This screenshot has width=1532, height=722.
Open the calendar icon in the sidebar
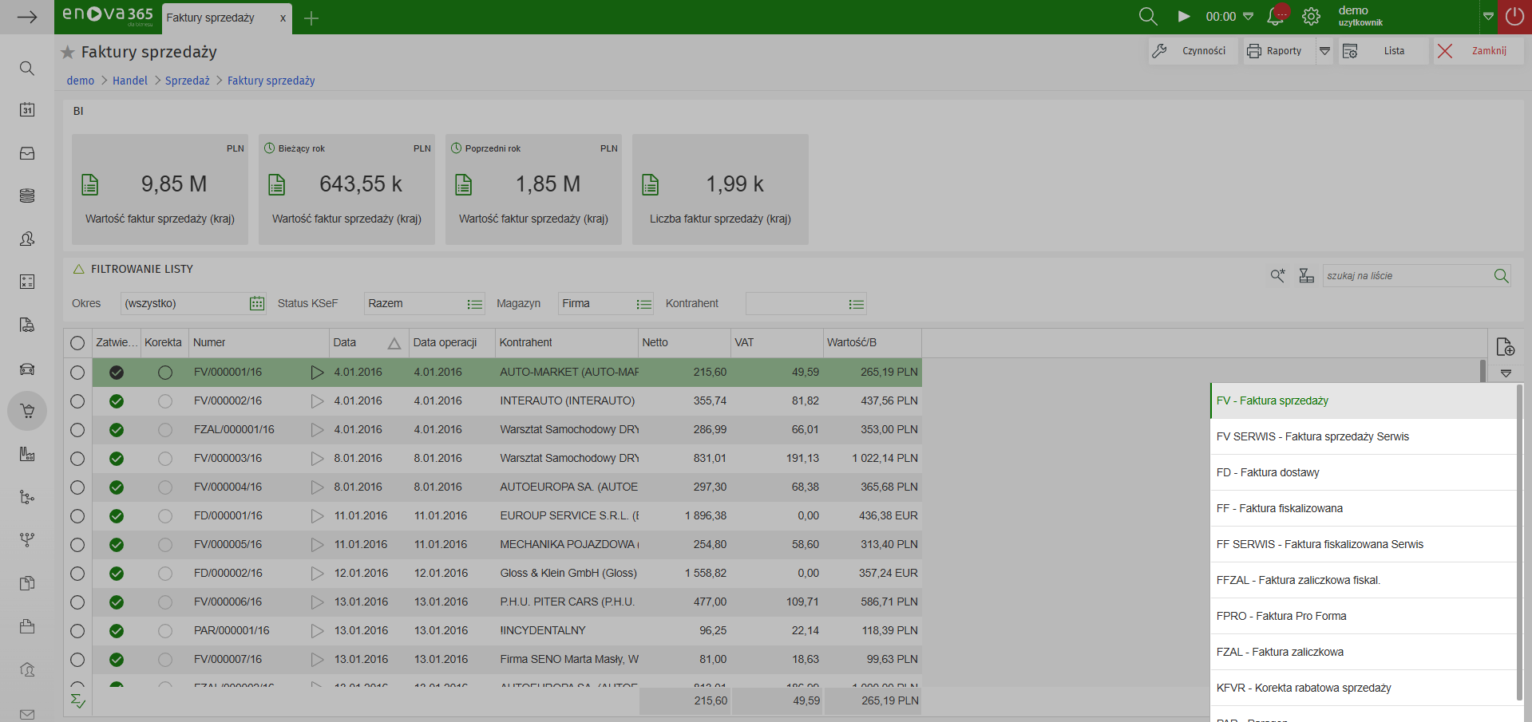click(x=27, y=110)
